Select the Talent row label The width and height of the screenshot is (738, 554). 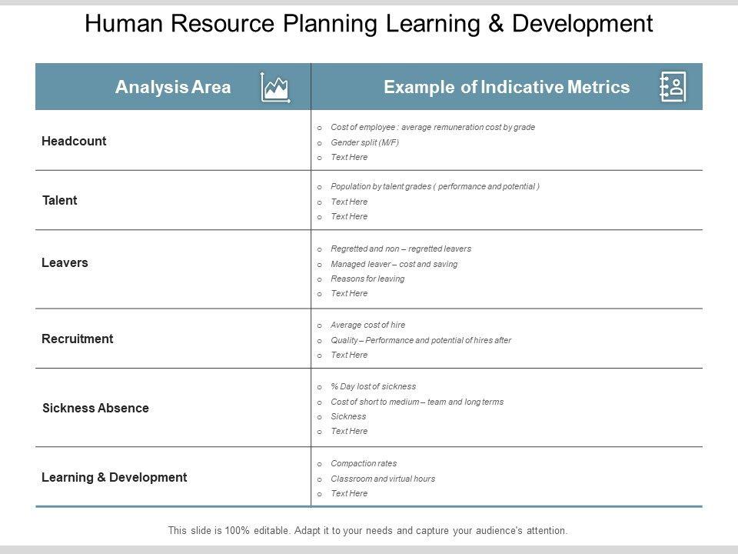[60, 201]
